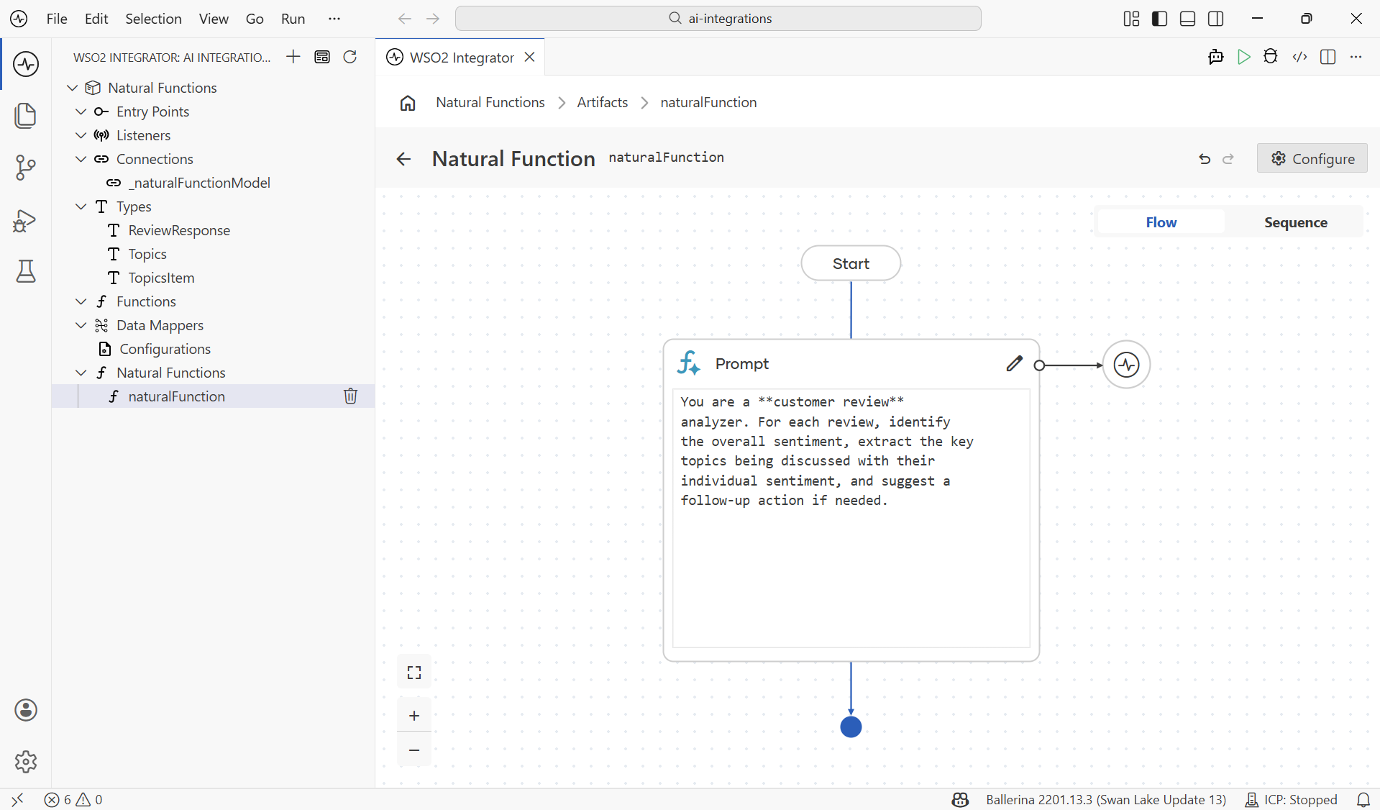This screenshot has height=810, width=1380.
Task: Click the Configure button
Action: [1312, 158]
